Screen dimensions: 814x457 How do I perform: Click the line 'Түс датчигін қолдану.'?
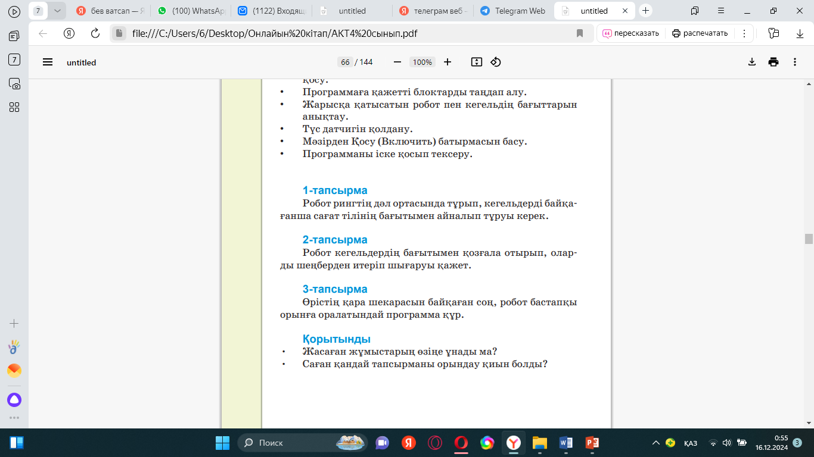coord(358,129)
